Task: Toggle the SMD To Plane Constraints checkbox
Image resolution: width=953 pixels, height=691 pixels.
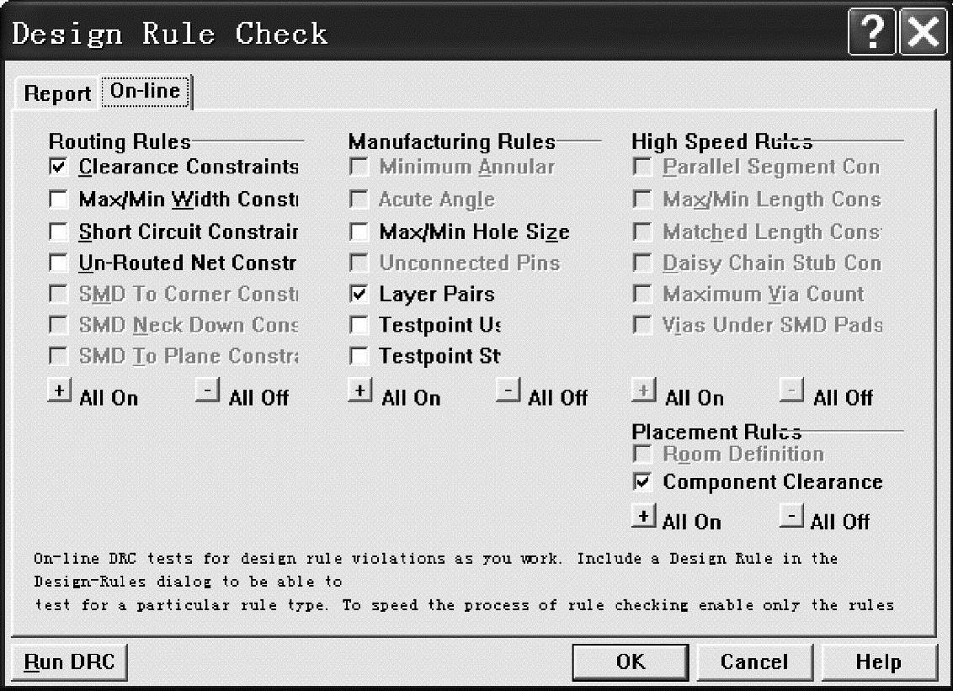Action: coord(58,355)
